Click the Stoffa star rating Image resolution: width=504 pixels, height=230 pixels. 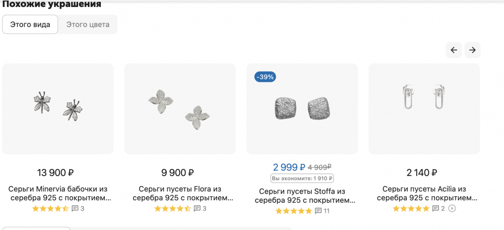tap(294, 211)
